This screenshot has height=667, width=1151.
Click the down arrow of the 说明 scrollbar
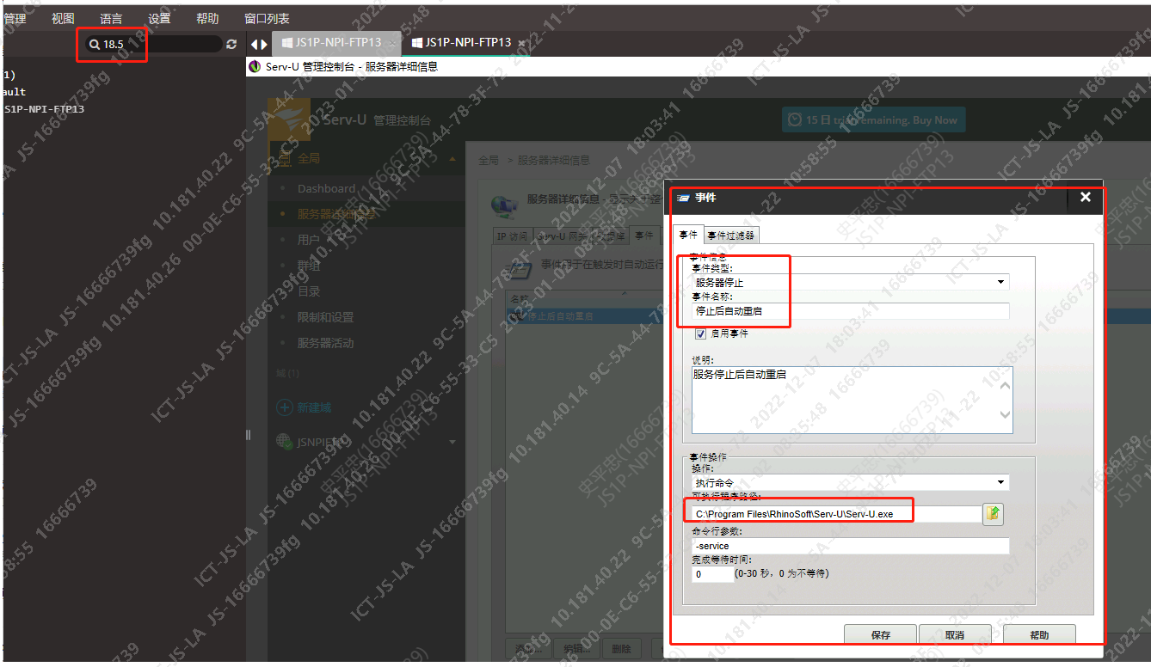coord(1004,414)
